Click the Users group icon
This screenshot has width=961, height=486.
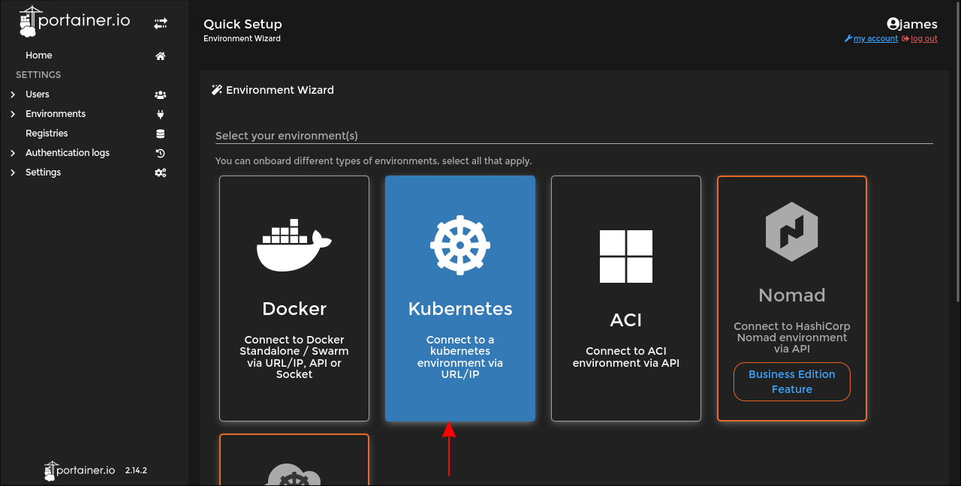[160, 94]
